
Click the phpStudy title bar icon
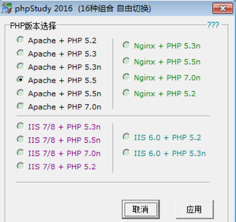(x=7, y=8)
